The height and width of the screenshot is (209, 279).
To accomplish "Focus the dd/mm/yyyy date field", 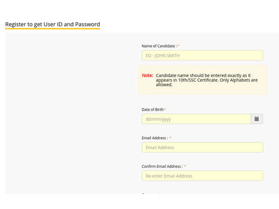I will (196, 119).
